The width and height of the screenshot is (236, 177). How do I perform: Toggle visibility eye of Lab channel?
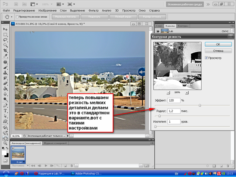click(158, 31)
